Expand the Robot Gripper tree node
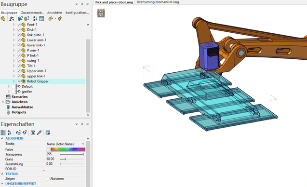 coord(14,81)
